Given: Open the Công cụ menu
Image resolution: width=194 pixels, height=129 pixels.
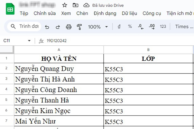Looking at the screenshot, I should point(152,13).
